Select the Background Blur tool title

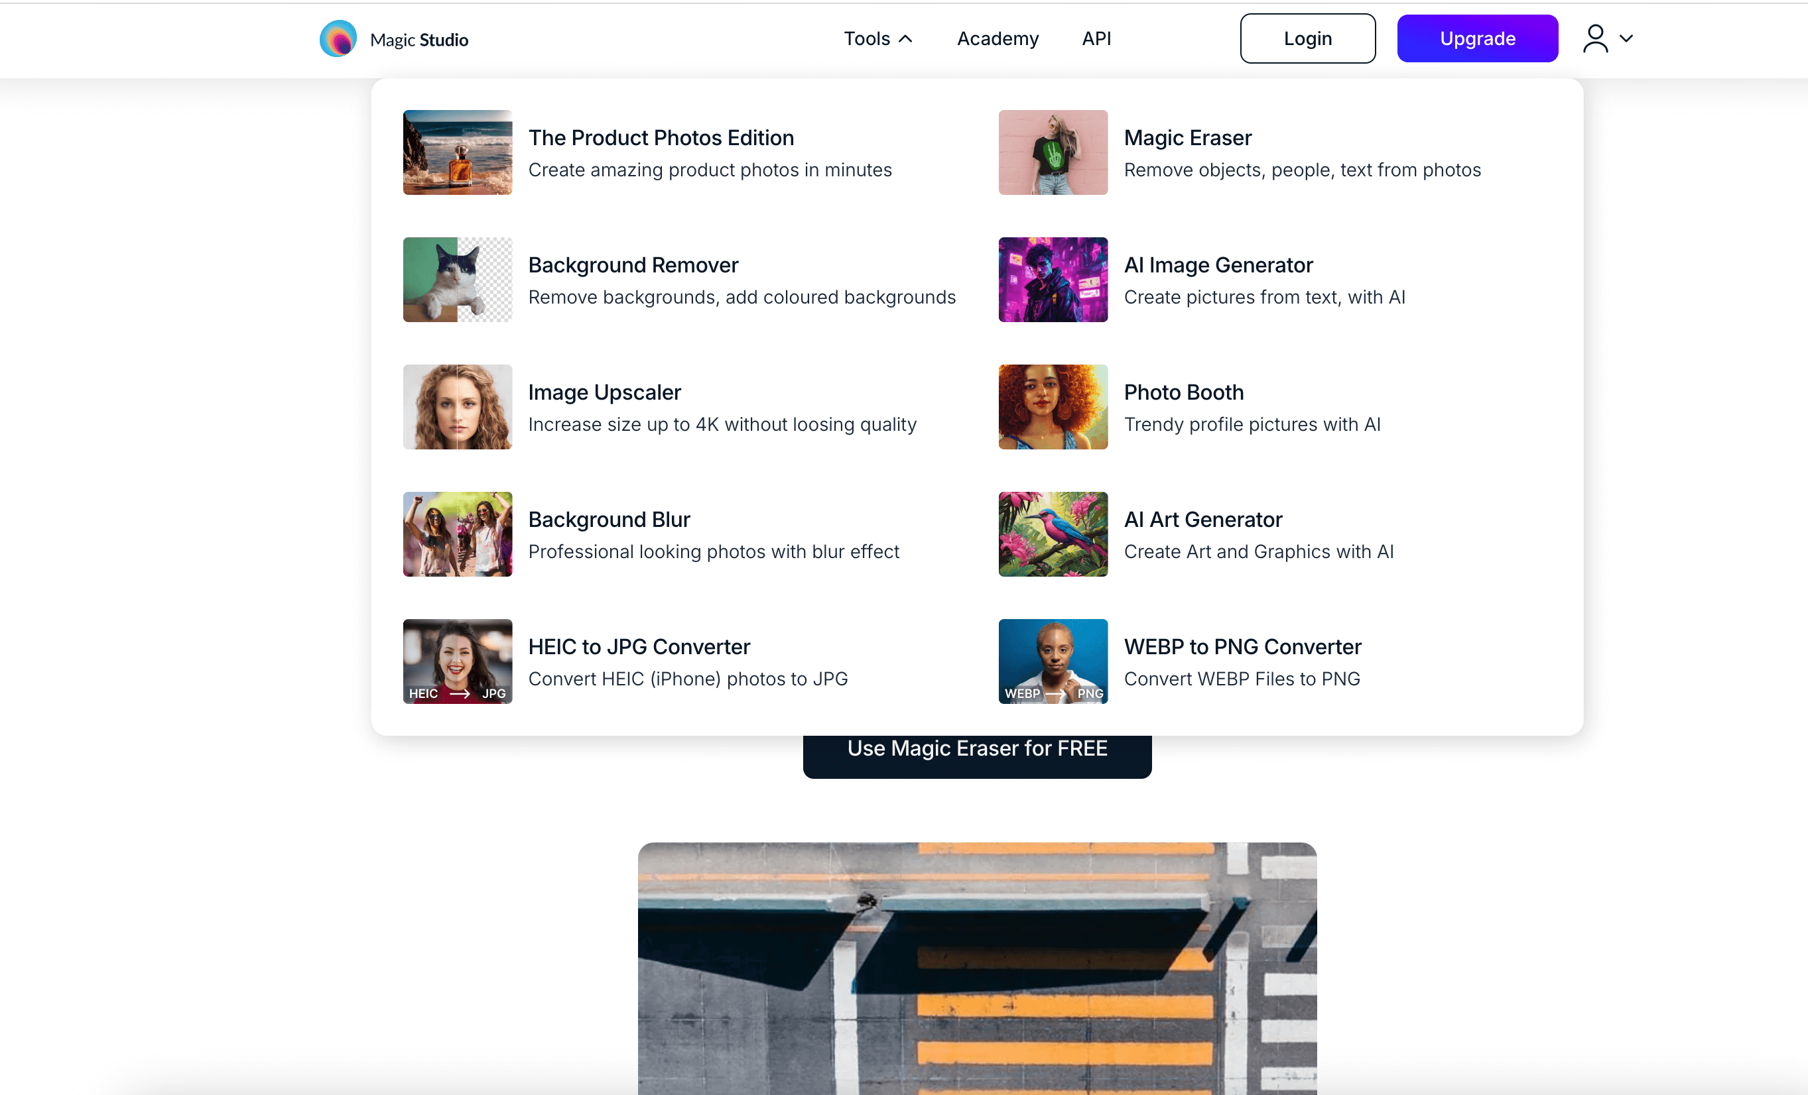(x=608, y=519)
